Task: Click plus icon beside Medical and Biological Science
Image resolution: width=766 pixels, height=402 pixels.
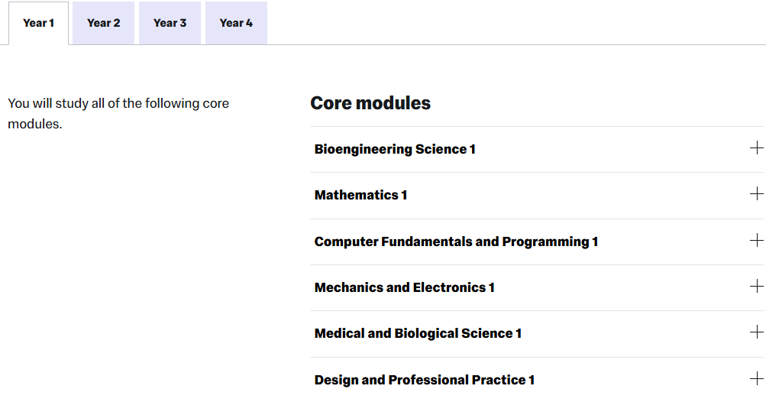Action: (756, 332)
